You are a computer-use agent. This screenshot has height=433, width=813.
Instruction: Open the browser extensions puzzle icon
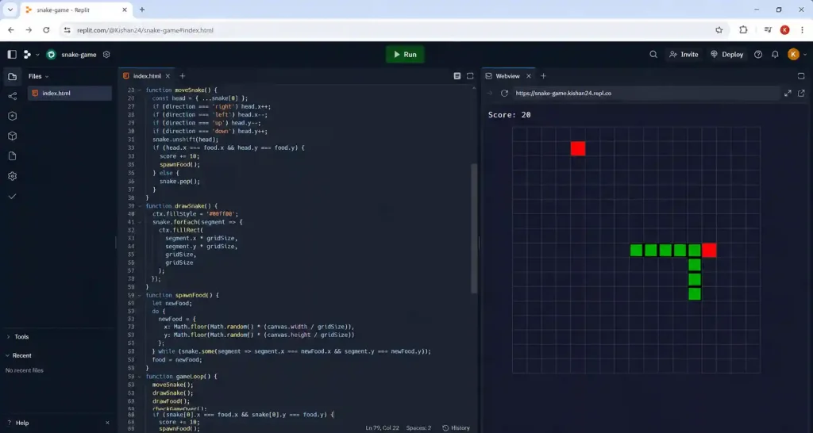pos(743,30)
